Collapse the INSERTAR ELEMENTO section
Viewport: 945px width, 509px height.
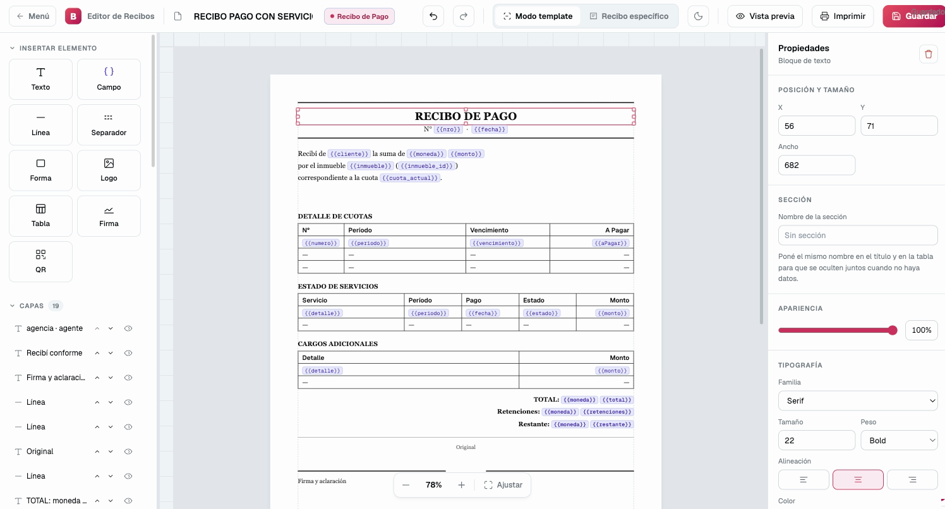(53, 48)
